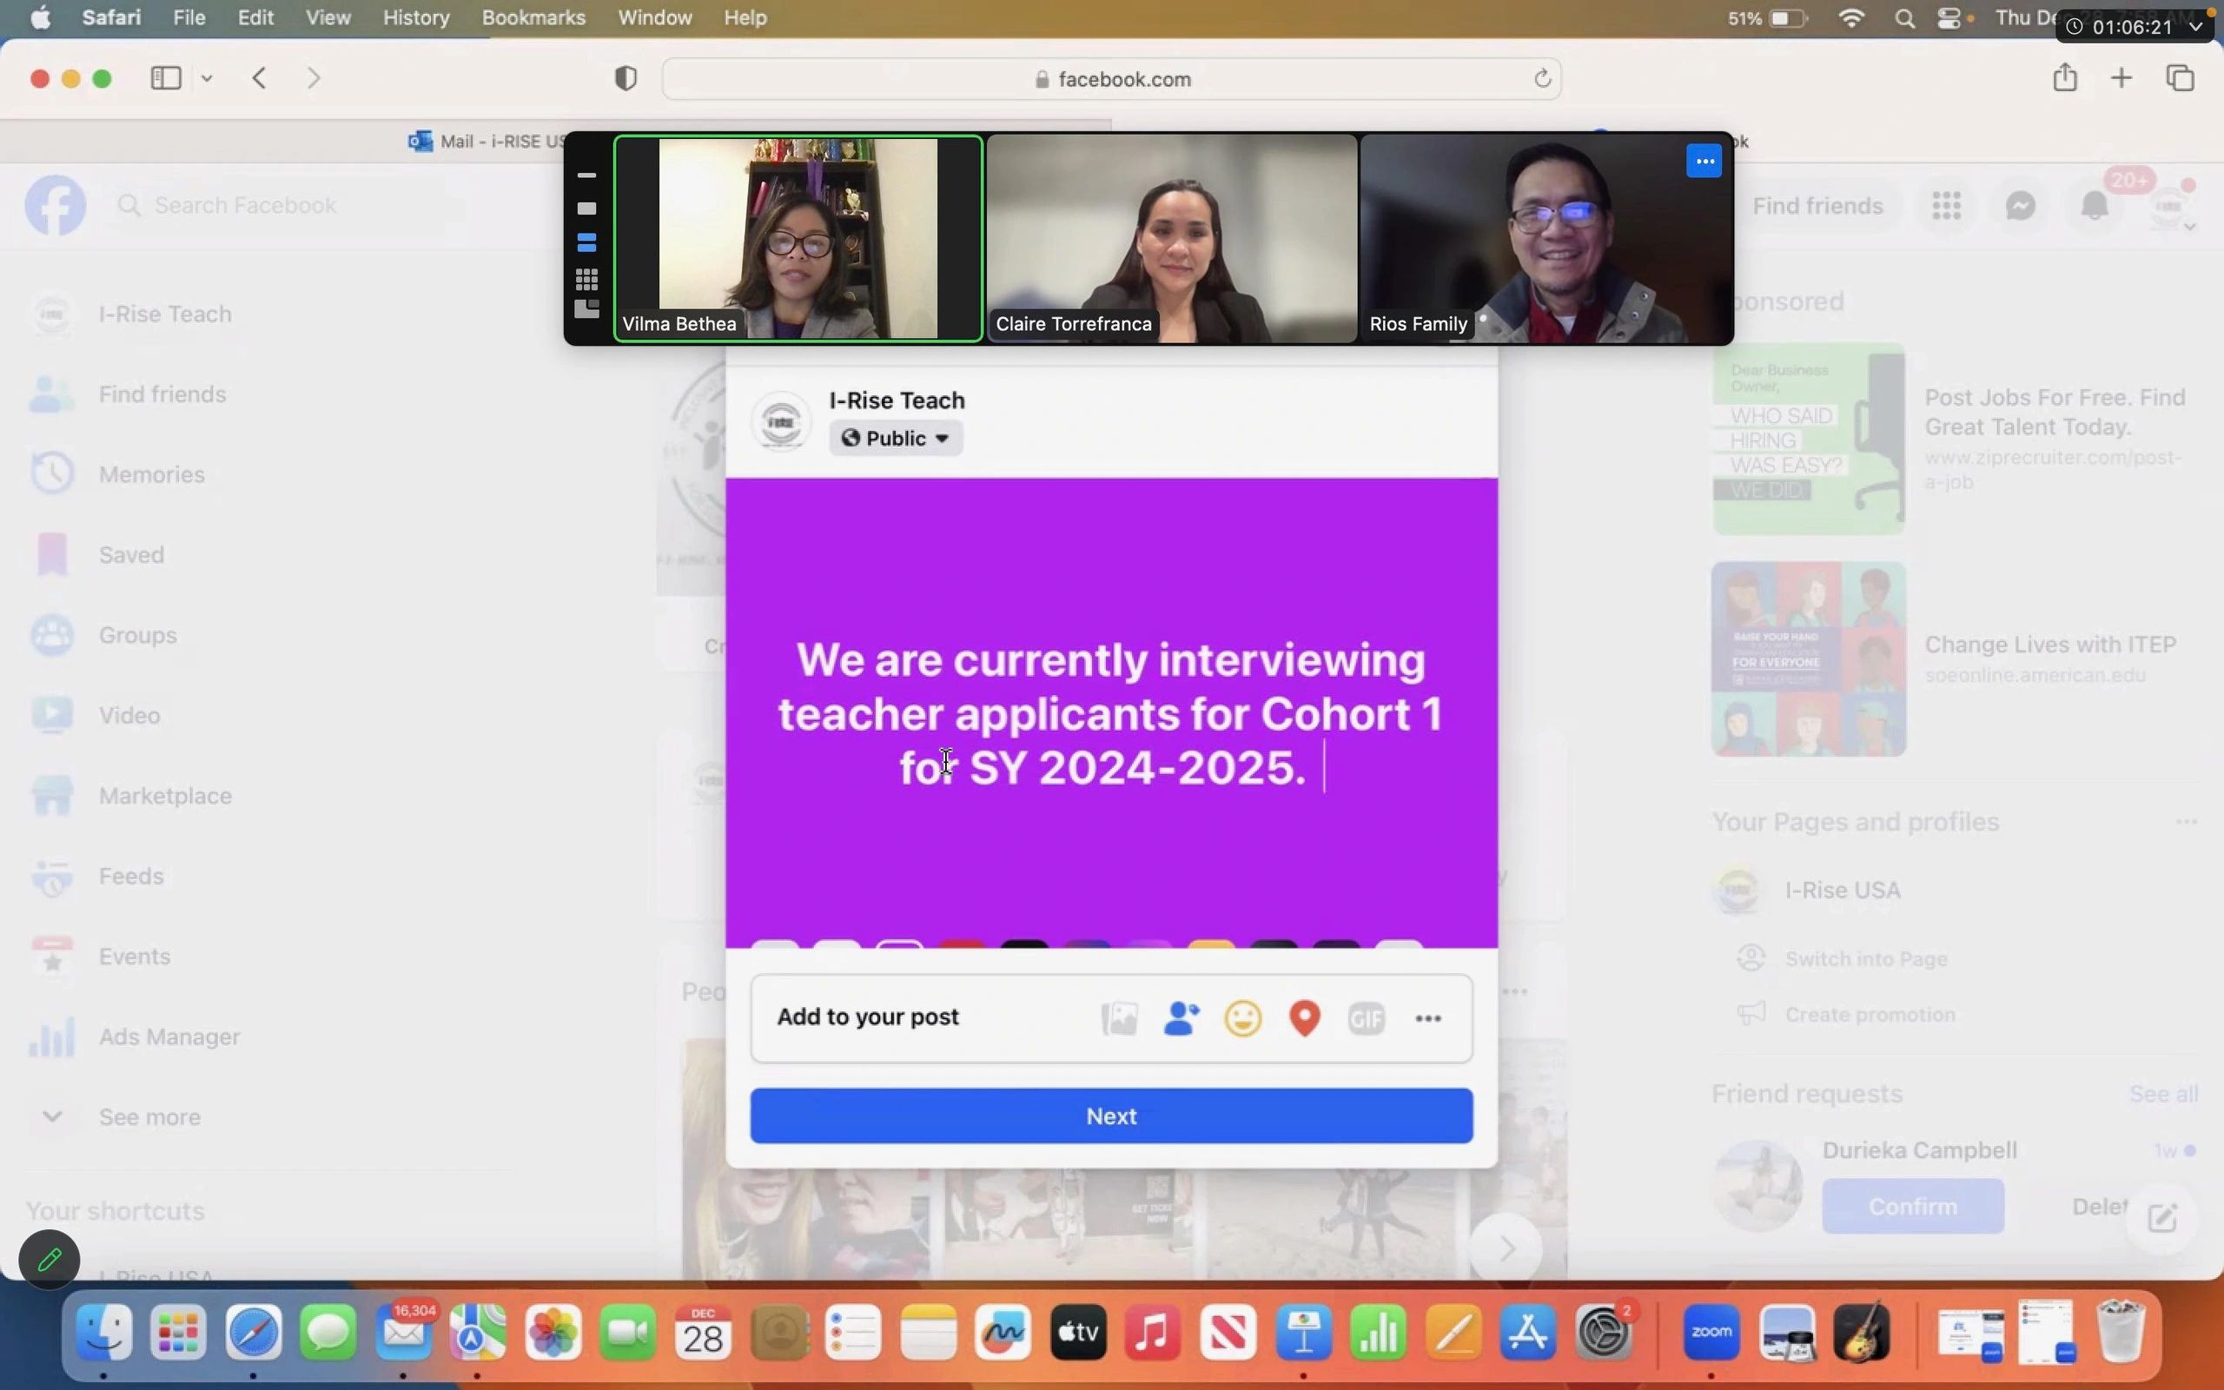Click the red Check in location pin

click(x=1304, y=1017)
